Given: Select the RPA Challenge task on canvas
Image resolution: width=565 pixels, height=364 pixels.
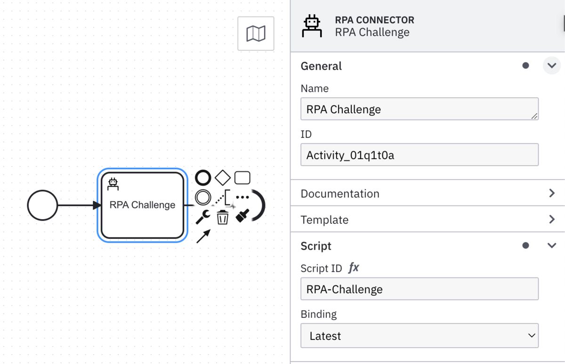Looking at the screenshot, I should click(142, 205).
